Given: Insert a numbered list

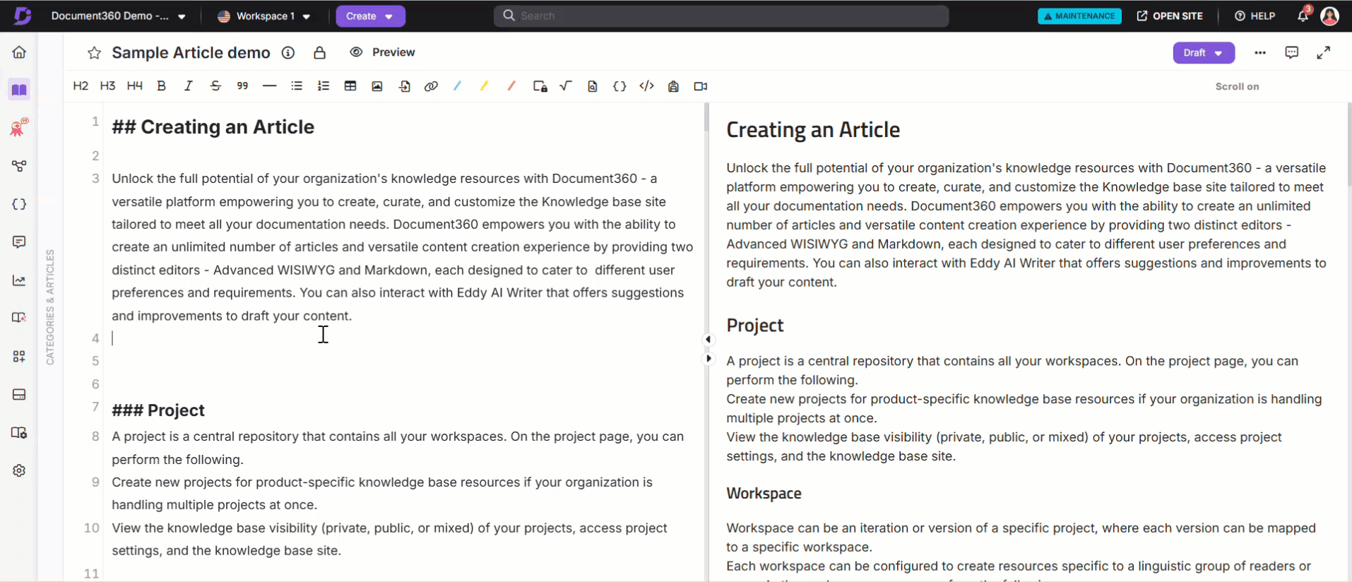Looking at the screenshot, I should coord(324,86).
